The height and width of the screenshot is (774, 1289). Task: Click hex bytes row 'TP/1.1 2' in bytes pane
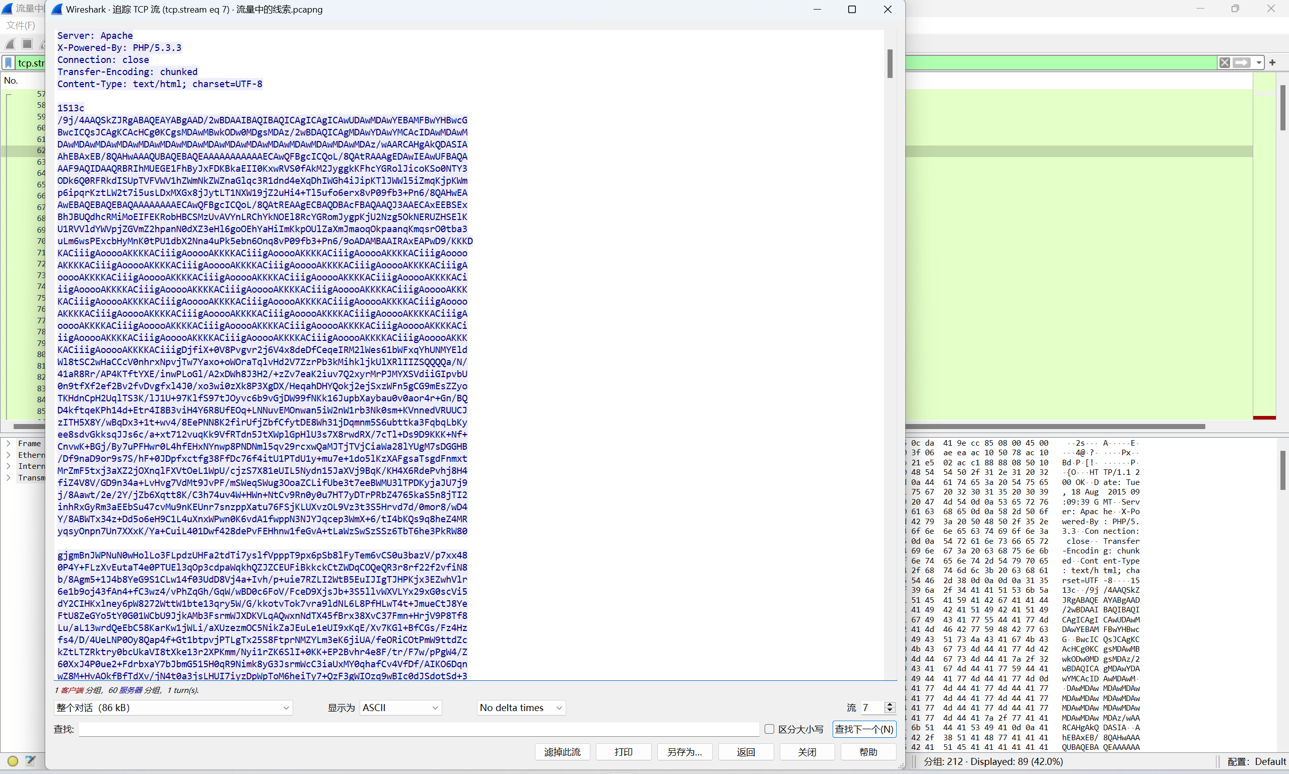1025,472
